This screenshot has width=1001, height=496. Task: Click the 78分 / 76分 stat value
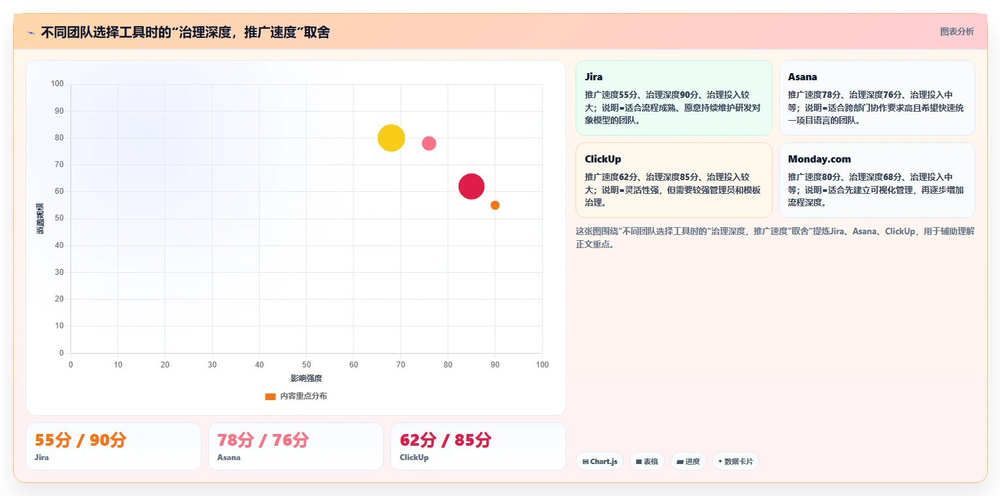point(263,440)
